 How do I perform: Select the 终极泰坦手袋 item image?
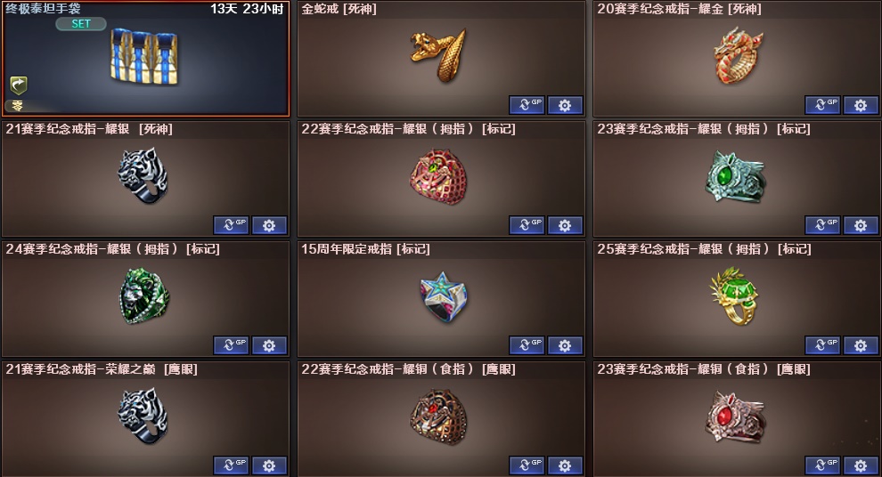pos(144,57)
